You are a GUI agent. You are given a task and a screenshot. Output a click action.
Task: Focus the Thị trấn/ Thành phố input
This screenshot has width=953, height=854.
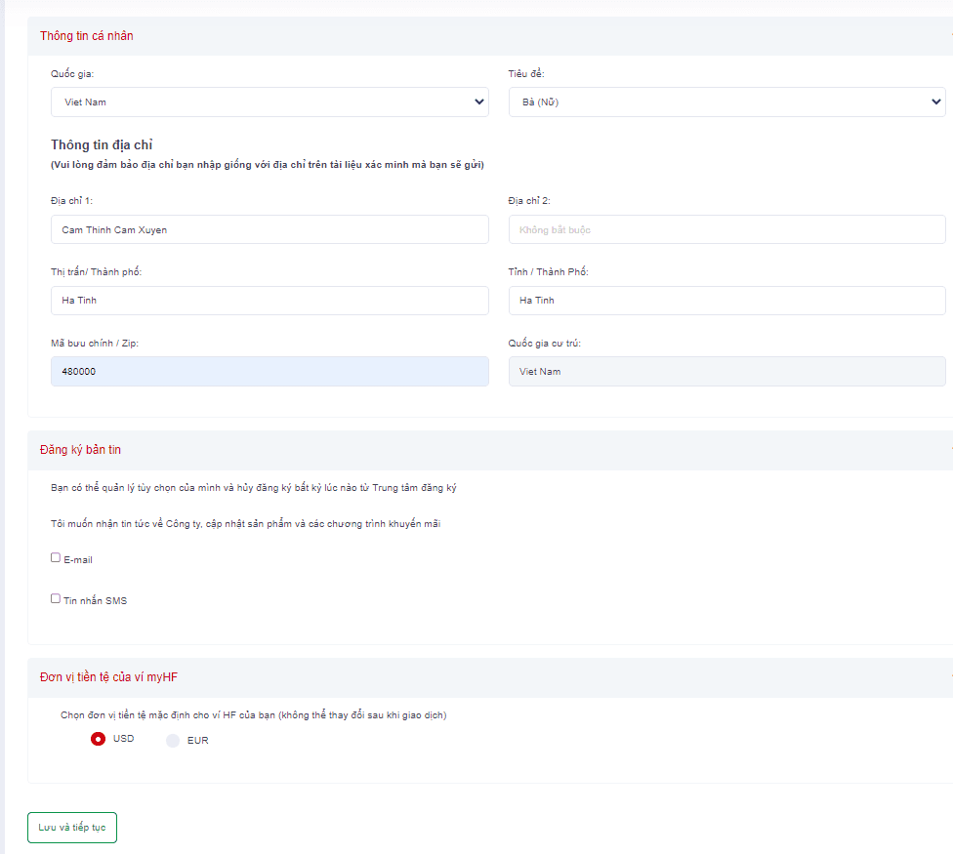point(269,301)
